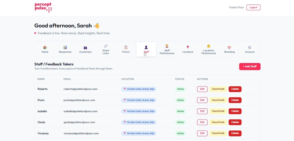Click email isabella@patelandpour.com

coord(81,111)
